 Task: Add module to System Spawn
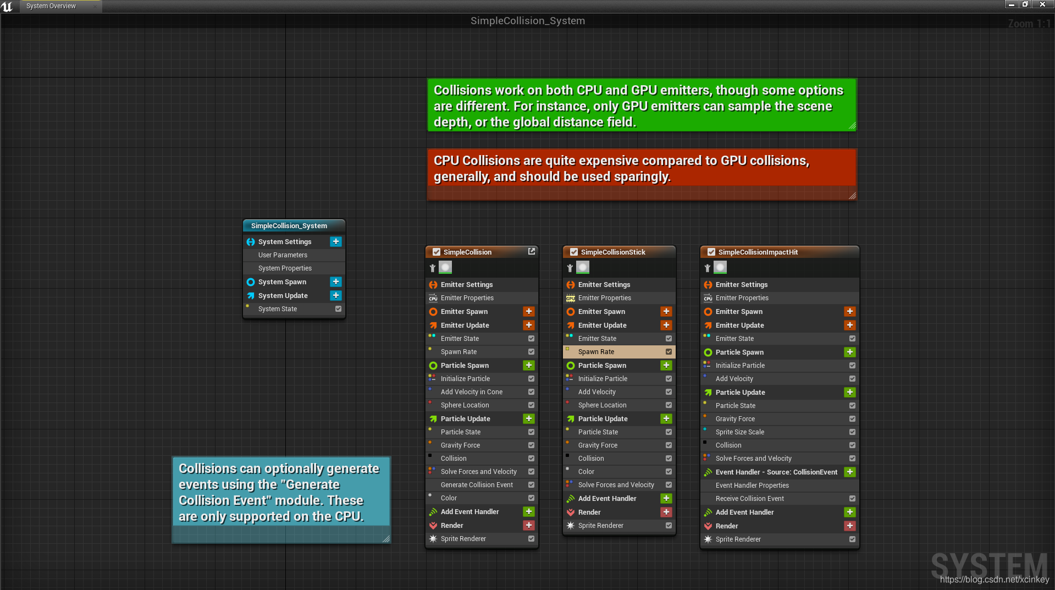(x=336, y=282)
